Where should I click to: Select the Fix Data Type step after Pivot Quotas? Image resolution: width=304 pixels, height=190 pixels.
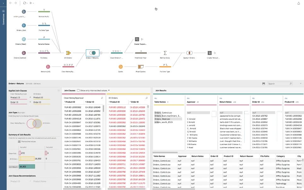pyautogui.click(x=165, y=66)
